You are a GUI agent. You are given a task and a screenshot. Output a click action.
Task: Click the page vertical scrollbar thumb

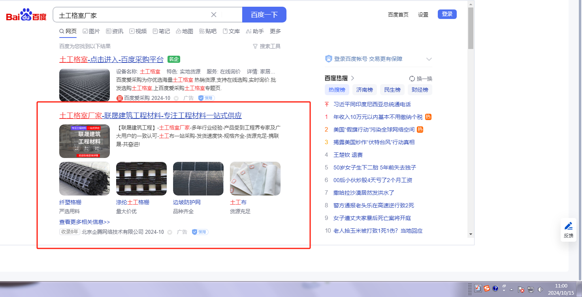[471, 28]
